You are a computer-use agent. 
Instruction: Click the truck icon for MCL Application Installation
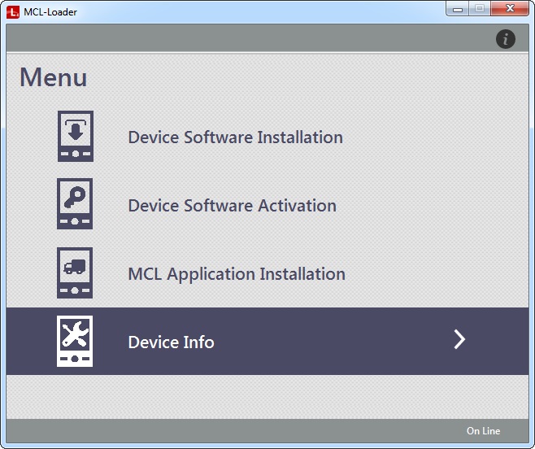[75, 273]
